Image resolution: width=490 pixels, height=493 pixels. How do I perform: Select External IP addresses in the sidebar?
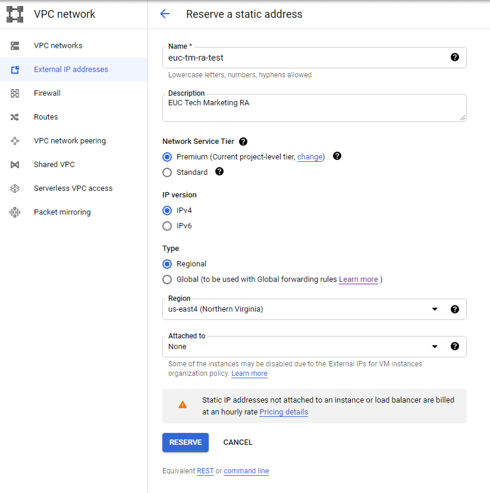[x=71, y=69]
